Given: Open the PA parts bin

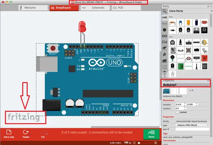Looking at the screenshot, I should [x=164, y=42].
